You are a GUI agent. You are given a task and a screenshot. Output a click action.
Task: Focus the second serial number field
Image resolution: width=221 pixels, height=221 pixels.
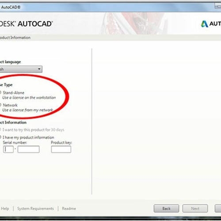(28, 149)
